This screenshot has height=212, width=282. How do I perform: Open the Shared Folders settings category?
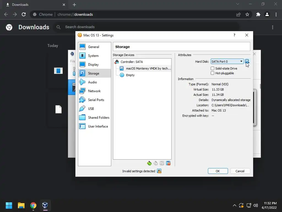pyautogui.click(x=94, y=118)
